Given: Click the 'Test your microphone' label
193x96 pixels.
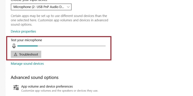Looking at the screenshot, I should click(26, 40).
